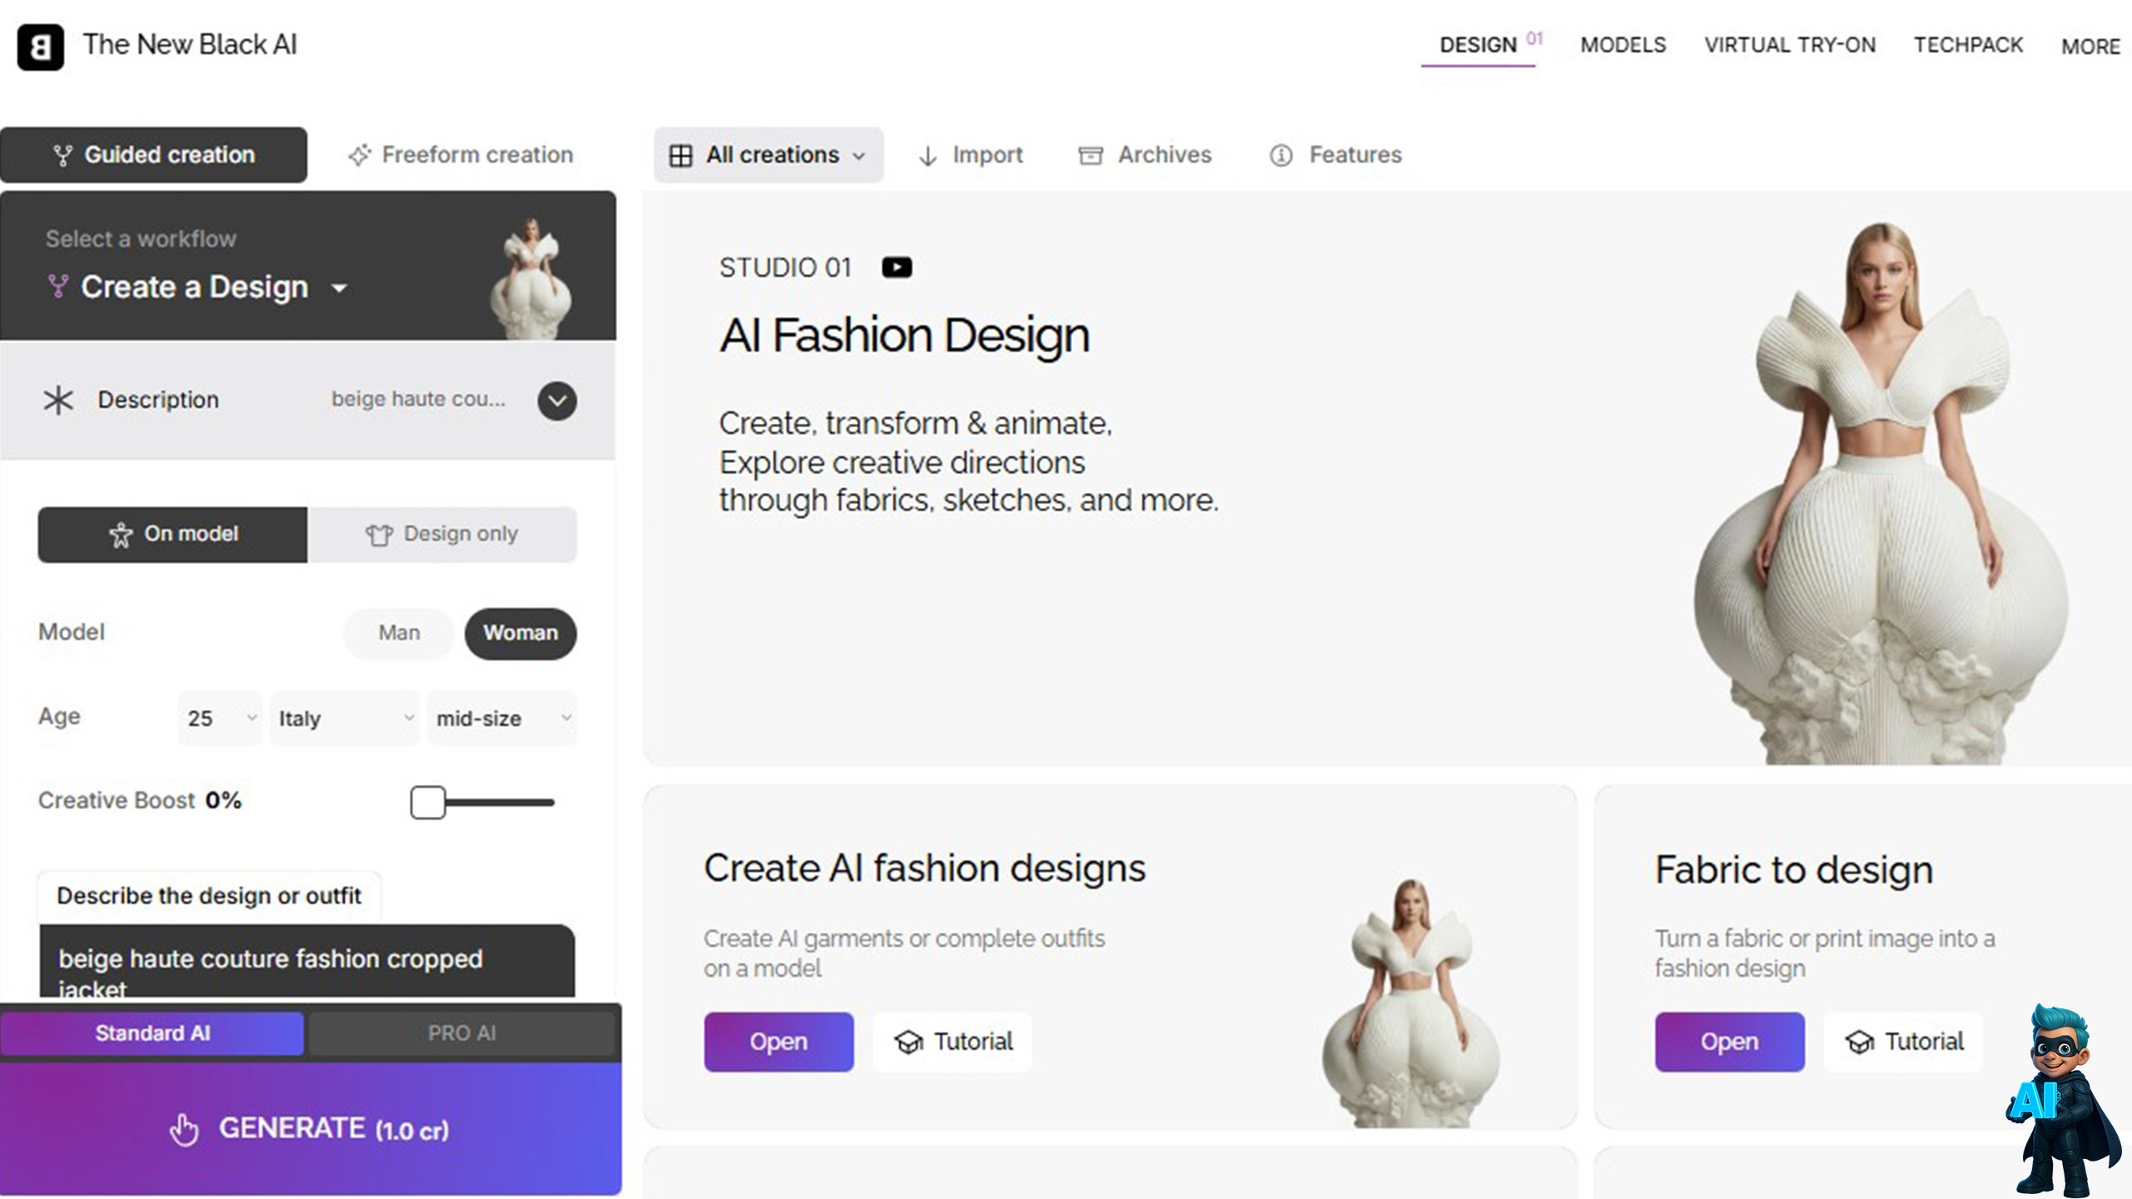Open the mid-size body type dropdown

(502, 718)
